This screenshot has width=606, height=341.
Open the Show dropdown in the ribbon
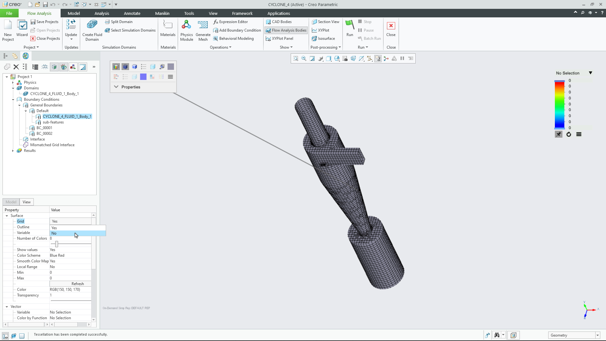[x=286, y=47]
